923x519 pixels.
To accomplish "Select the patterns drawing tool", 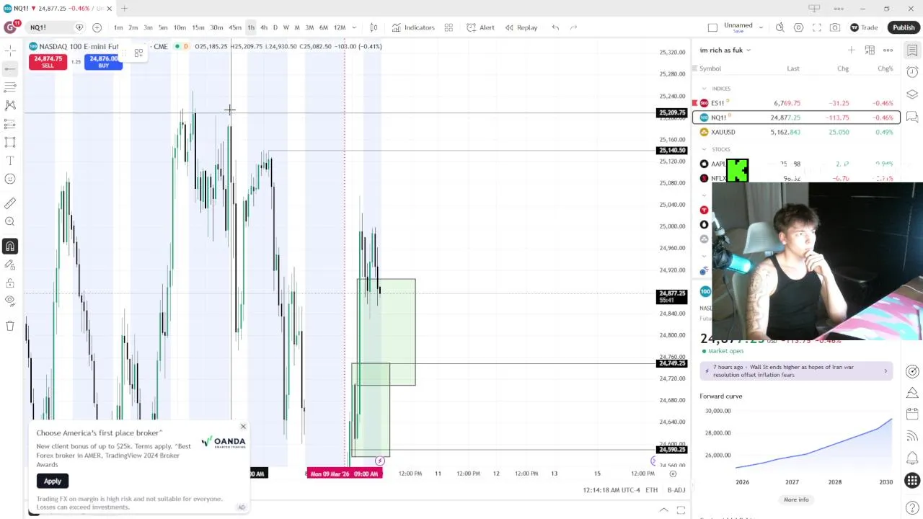I will (10, 105).
